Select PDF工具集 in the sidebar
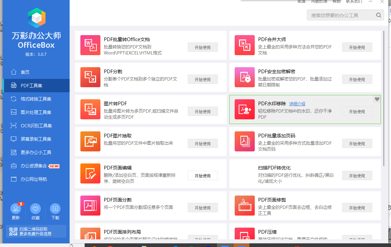The height and width of the screenshot is (247, 391). click(36, 86)
